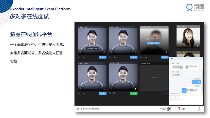Open the 简历 link under candidate 3

141,57
